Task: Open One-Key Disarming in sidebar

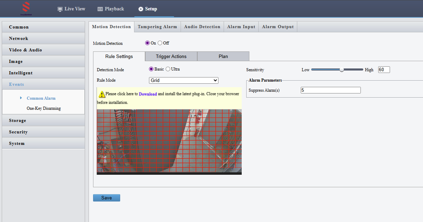Action: click(44, 108)
